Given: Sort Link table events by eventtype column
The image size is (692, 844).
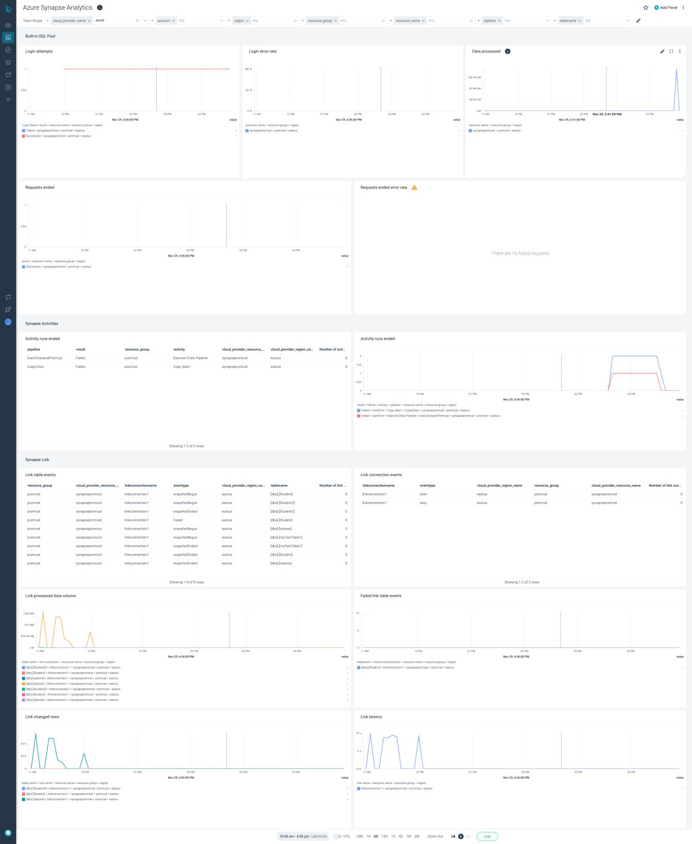Looking at the screenshot, I should (x=181, y=485).
